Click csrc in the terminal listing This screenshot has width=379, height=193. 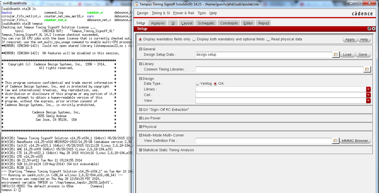click(90, 16)
